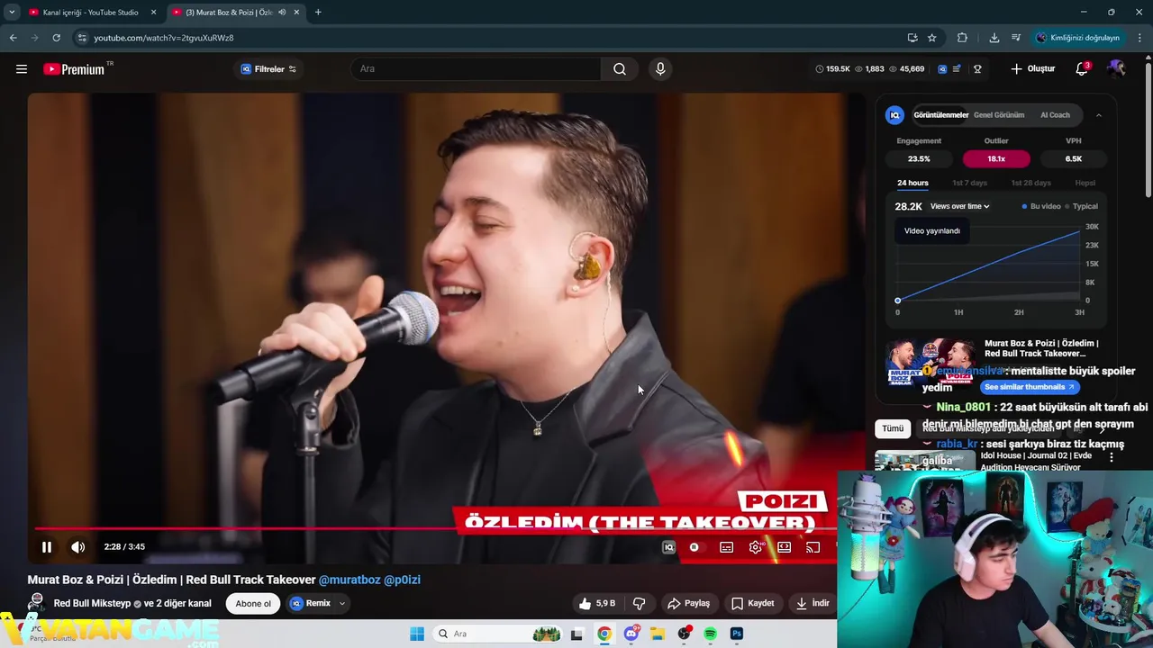Toggle the Bu video chart legend
This screenshot has height=648, width=1153.
click(1041, 206)
